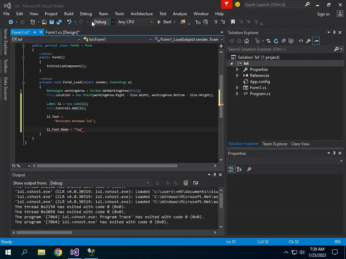Switch to the Form1.cs [Design]* tab
The image size is (346, 259).
63,32
